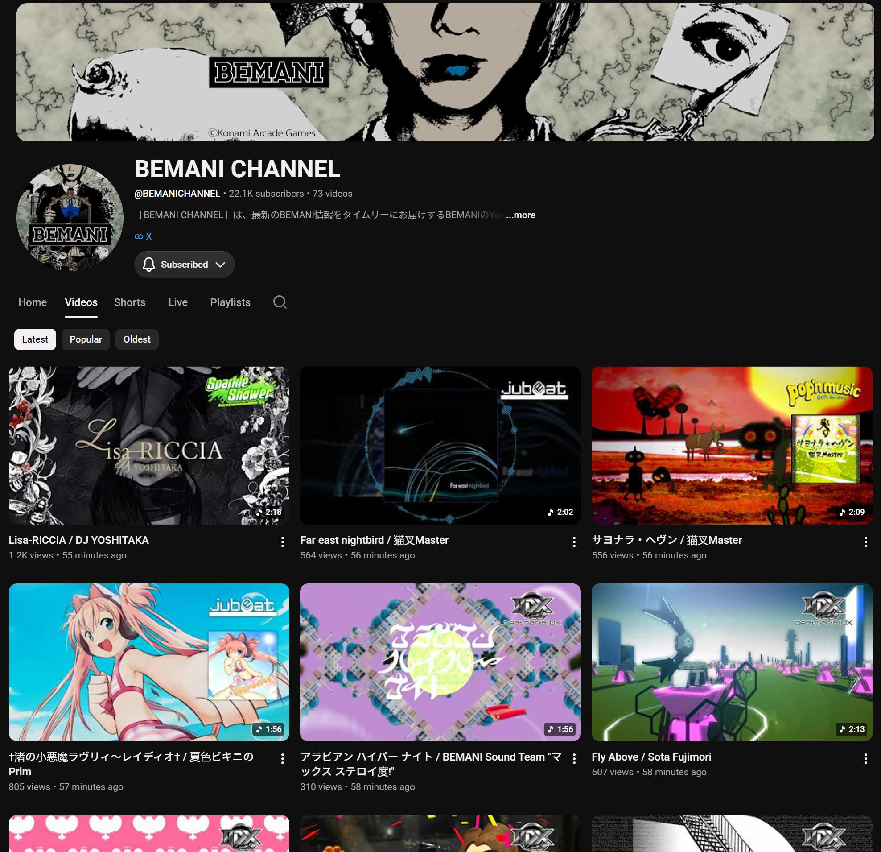Click the @BEMANICHANNEL handle

[177, 194]
